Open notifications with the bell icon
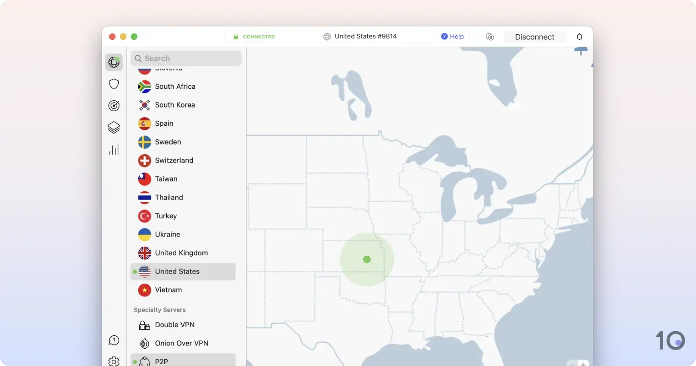This screenshot has width=696, height=366. click(x=579, y=37)
